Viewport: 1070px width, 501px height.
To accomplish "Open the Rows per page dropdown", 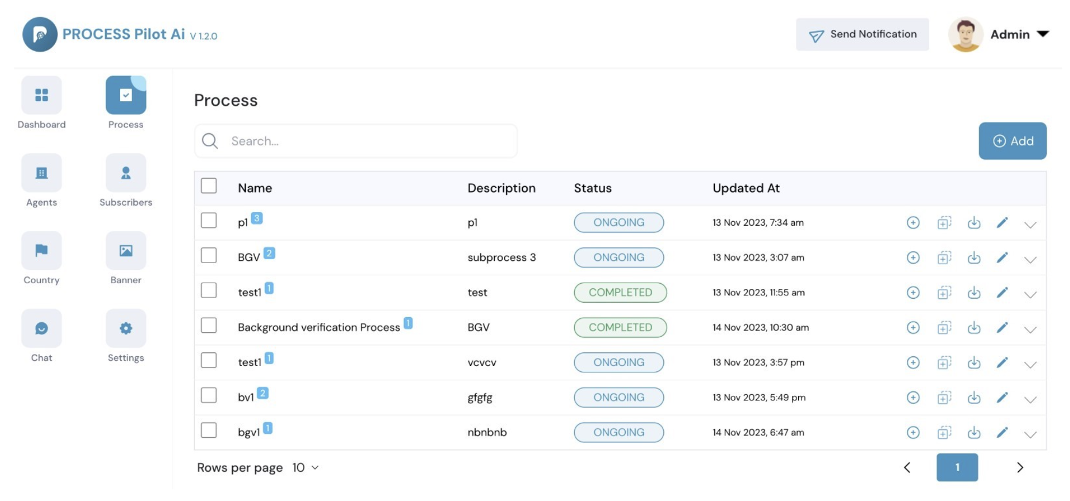I will (x=305, y=468).
